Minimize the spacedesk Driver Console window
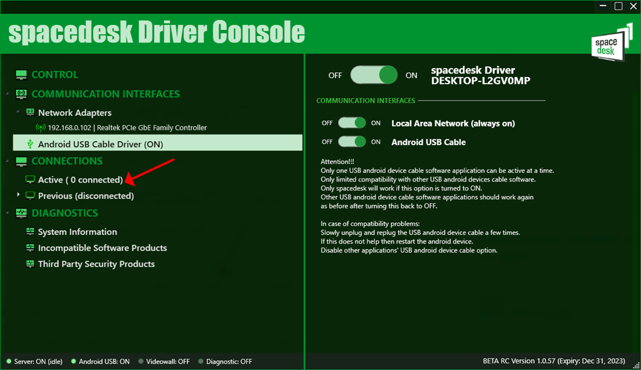Screen dimensions: 641x370 [602, 6]
